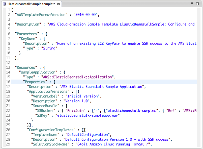
Task: Click "64bit Amazon Linux running Tomcat 7" value
Action: tap(113, 144)
